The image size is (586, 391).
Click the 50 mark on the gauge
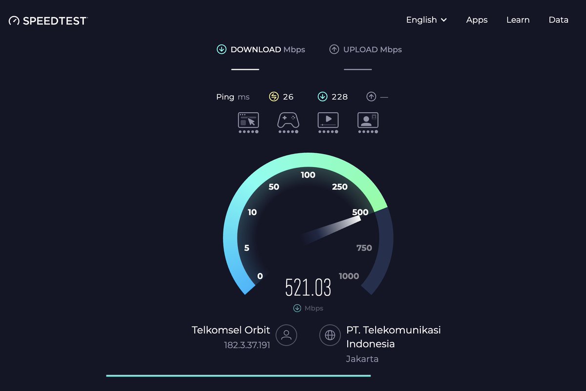click(274, 186)
